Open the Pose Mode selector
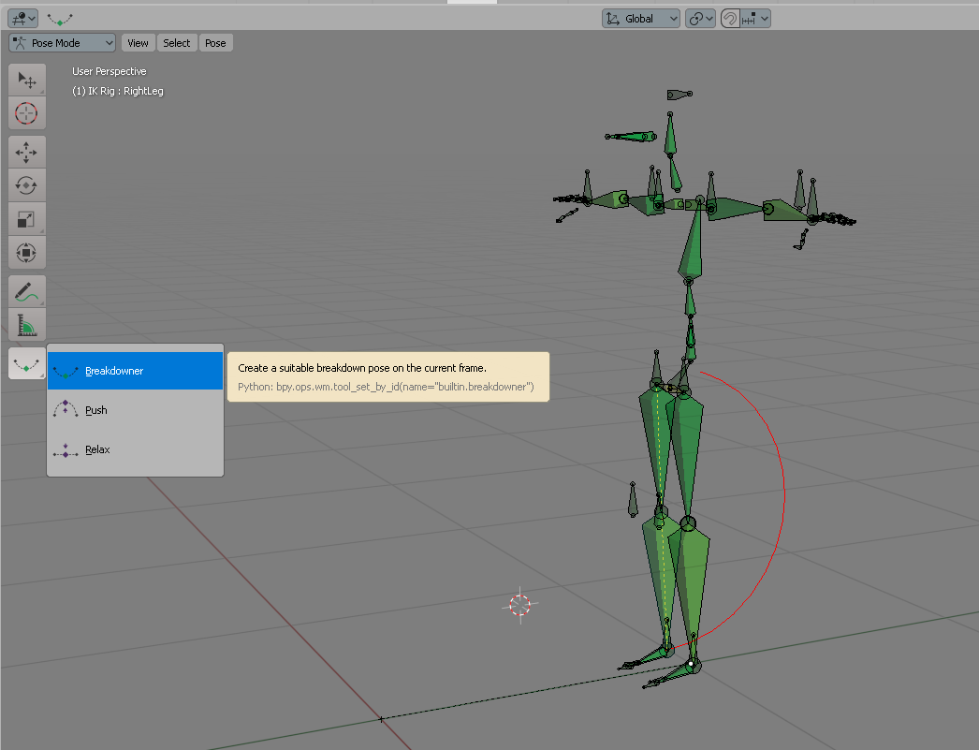 63,43
